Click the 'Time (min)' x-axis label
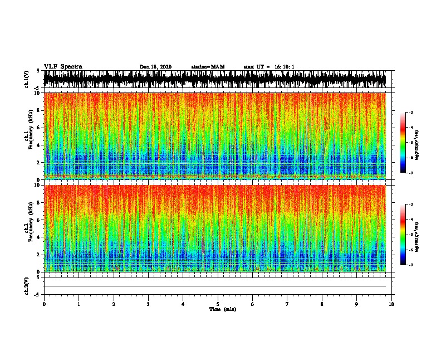This screenshot has width=441, height=341. pos(223,309)
